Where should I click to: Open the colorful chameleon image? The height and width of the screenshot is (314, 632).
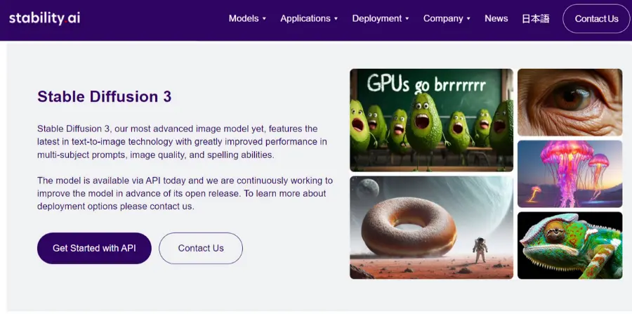(x=570, y=245)
